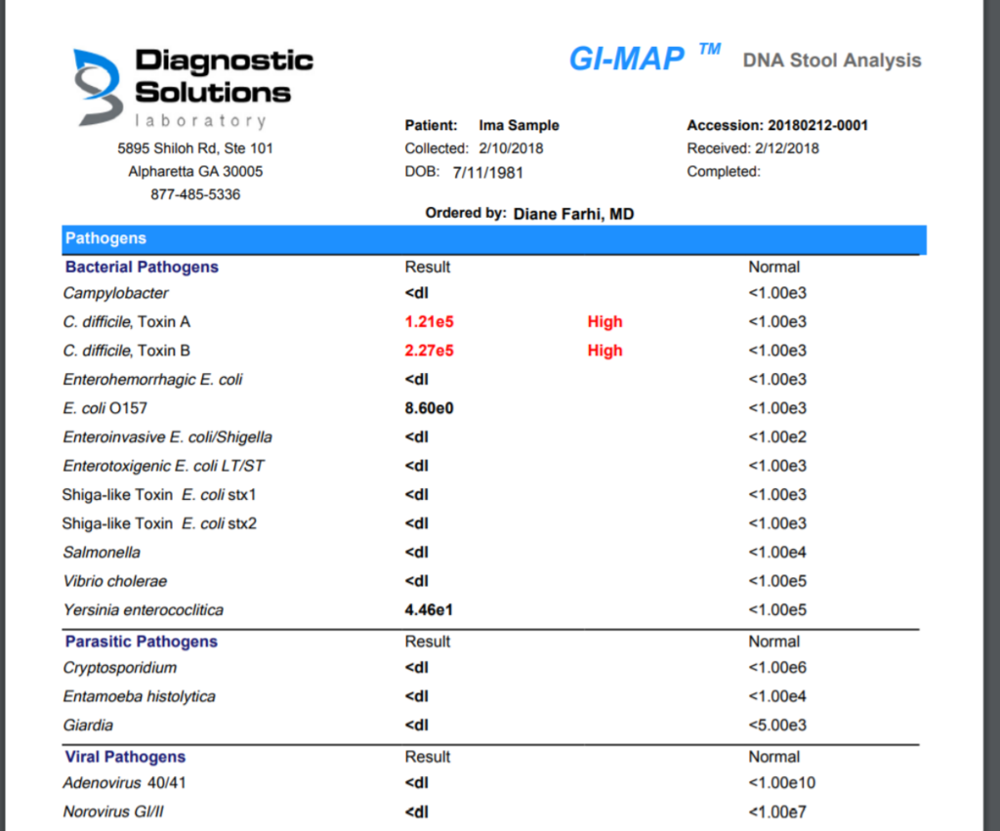
Task: Select the red 1.21e5 result value
Action: pos(431,321)
